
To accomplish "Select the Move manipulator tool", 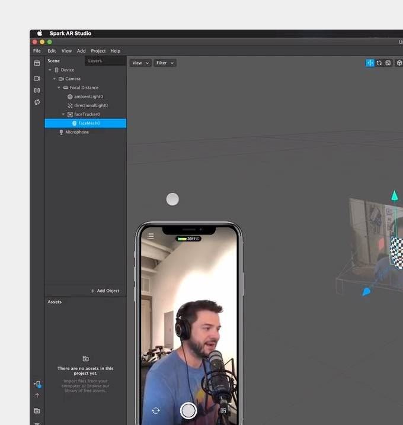I will coord(370,63).
